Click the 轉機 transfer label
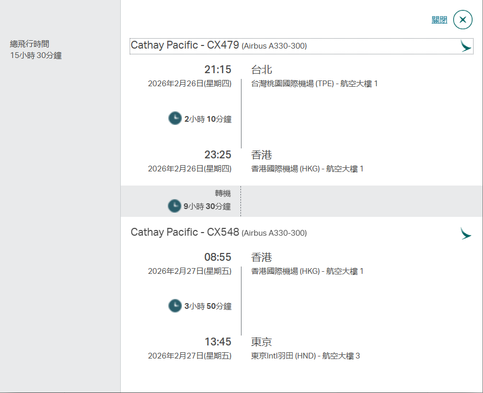The image size is (483, 393). [223, 193]
